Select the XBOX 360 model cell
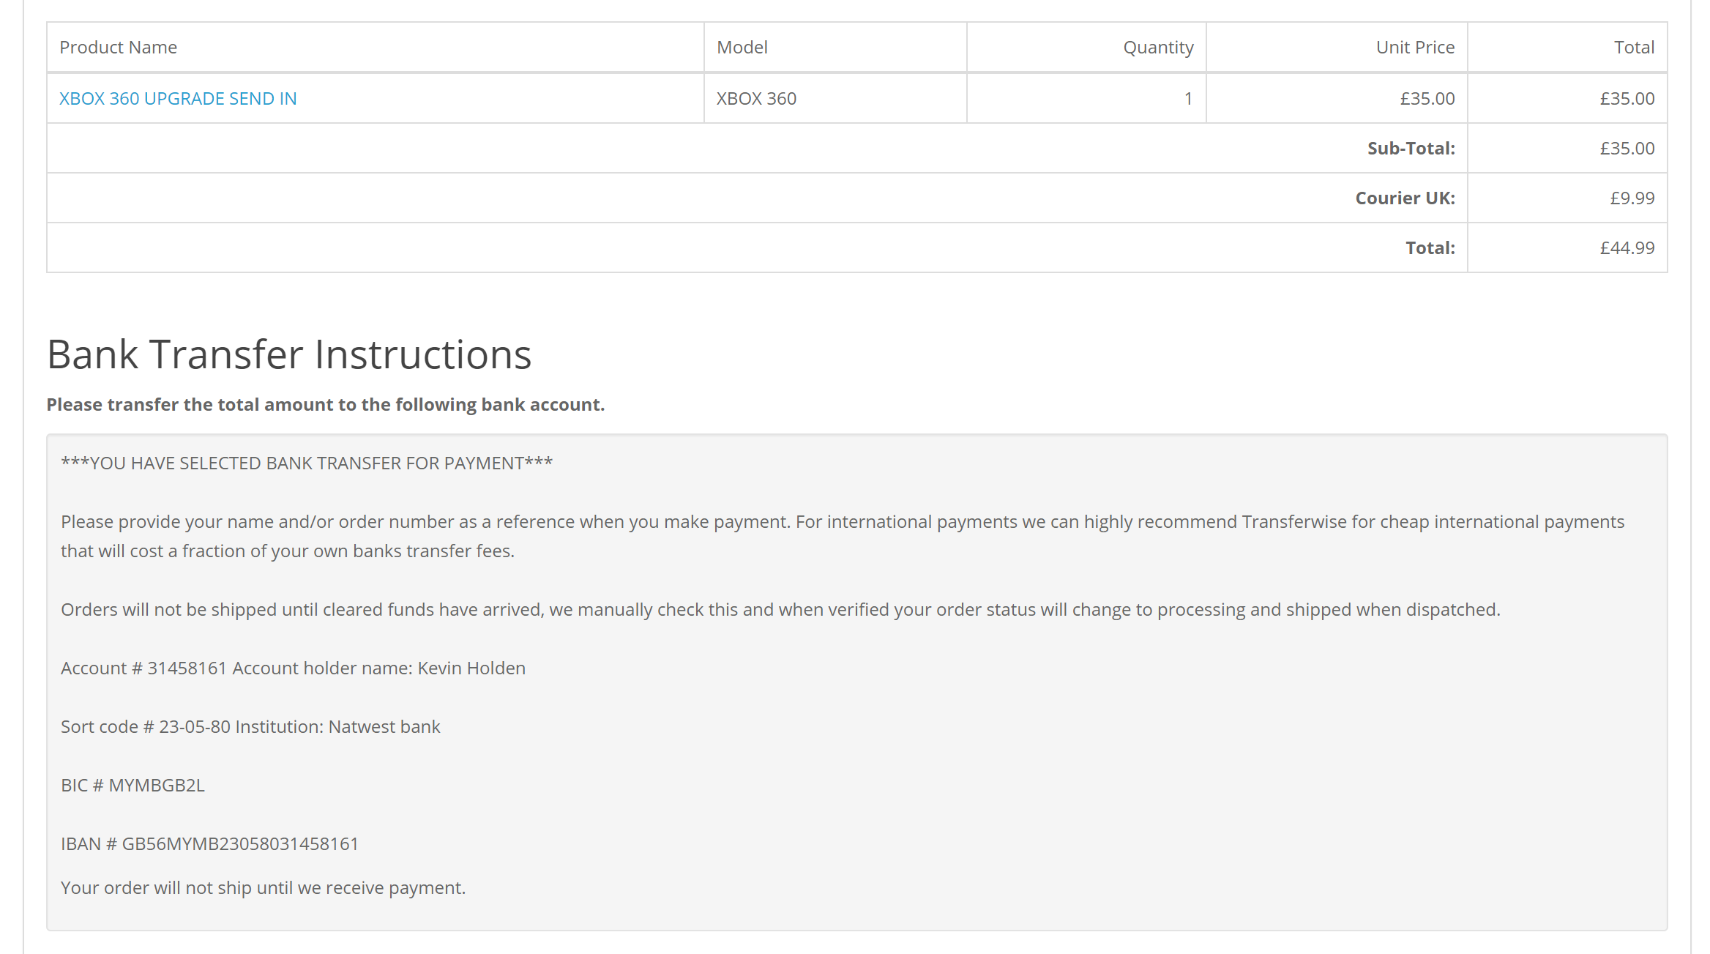1710x954 pixels. coord(756,98)
